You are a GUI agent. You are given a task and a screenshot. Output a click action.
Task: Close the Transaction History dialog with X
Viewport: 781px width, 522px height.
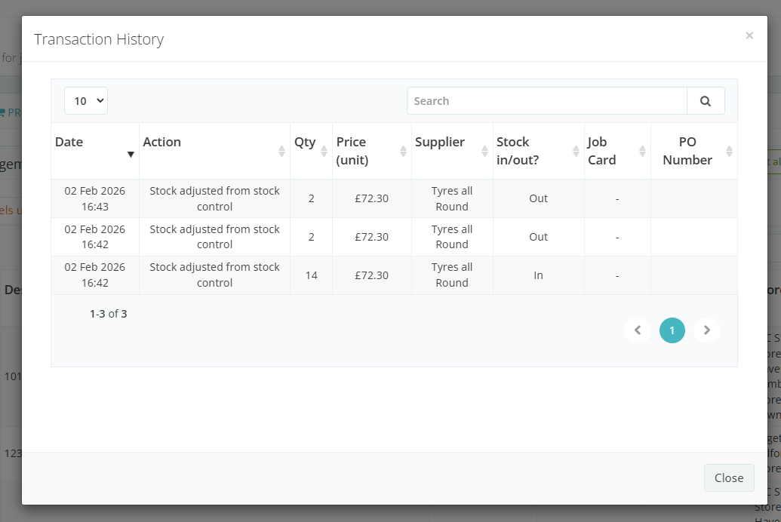tap(749, 35)
